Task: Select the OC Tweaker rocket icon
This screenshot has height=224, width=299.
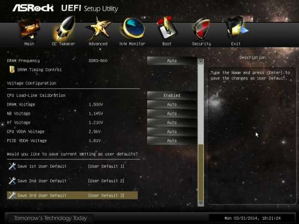Action: 64,29
